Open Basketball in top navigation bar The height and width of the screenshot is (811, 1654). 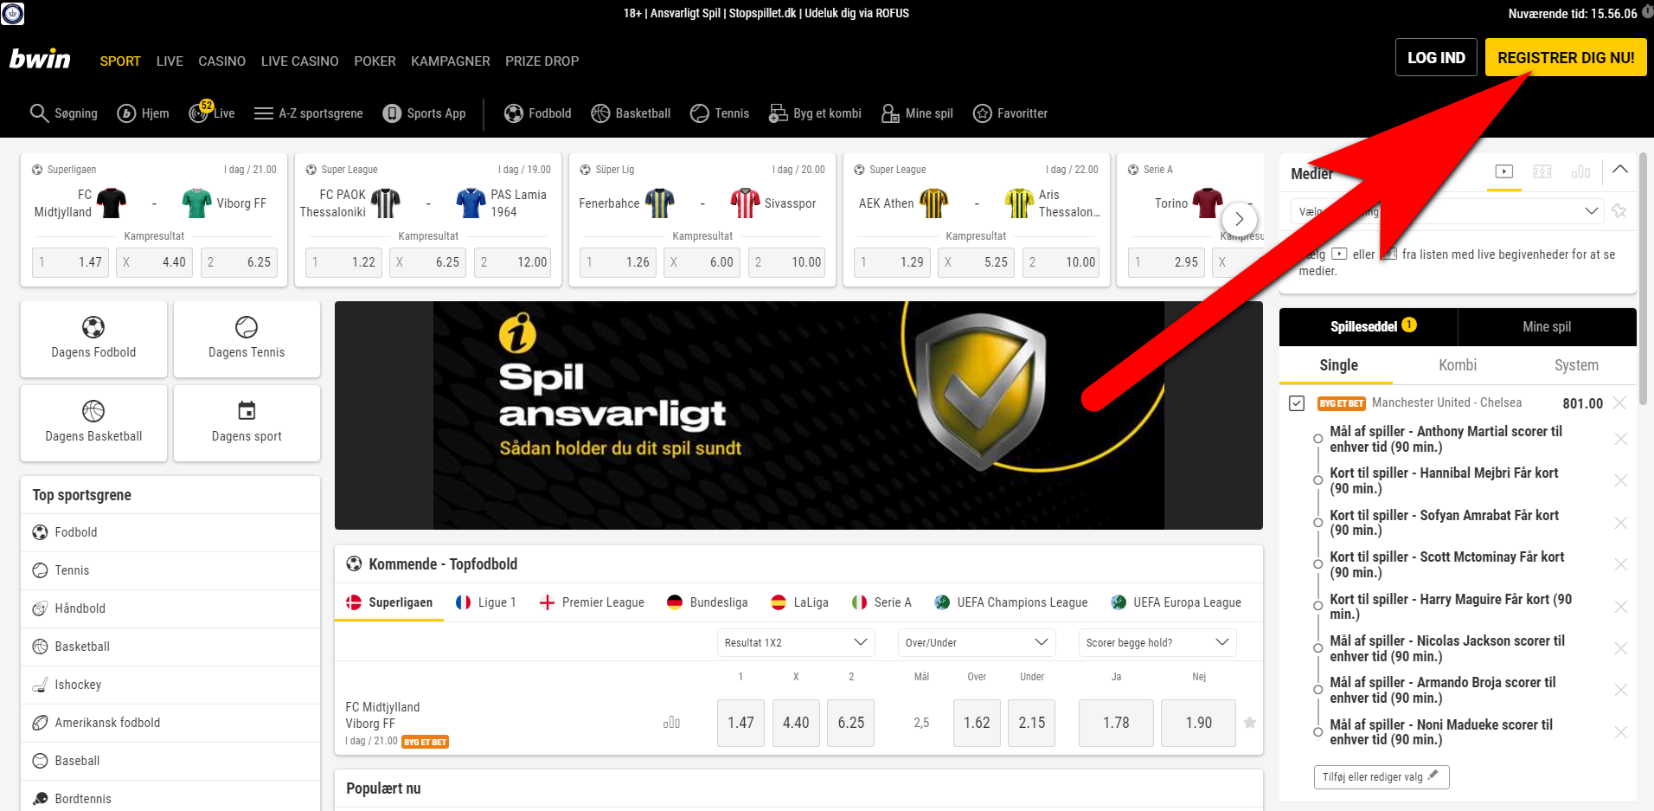(x=631, y=113)
